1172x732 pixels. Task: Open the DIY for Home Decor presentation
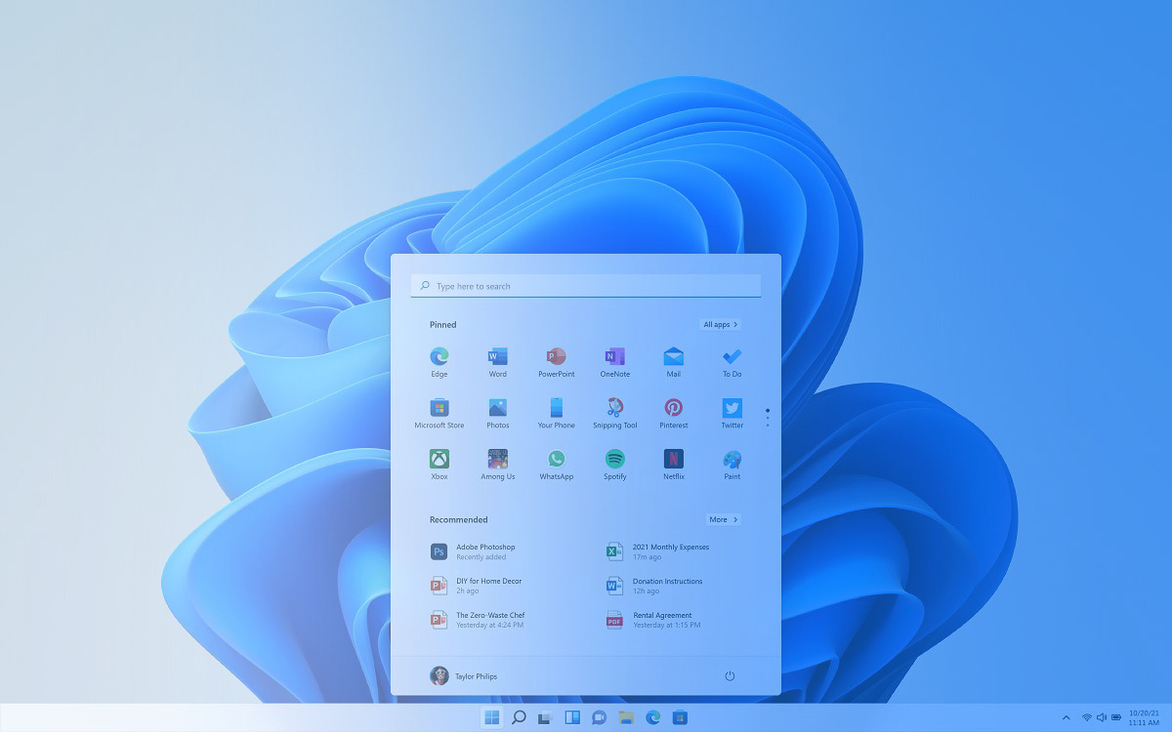pos(477,586)
